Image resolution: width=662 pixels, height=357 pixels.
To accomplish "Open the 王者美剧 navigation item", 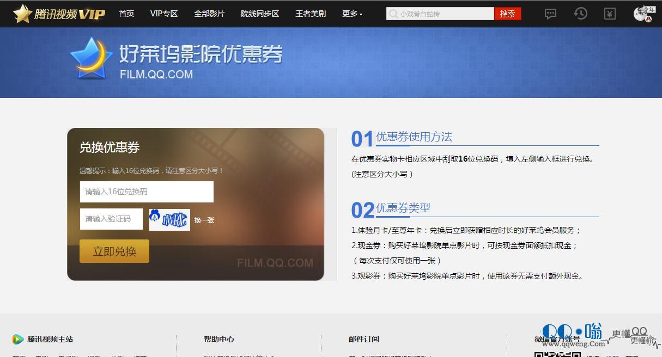I will 311,14.
